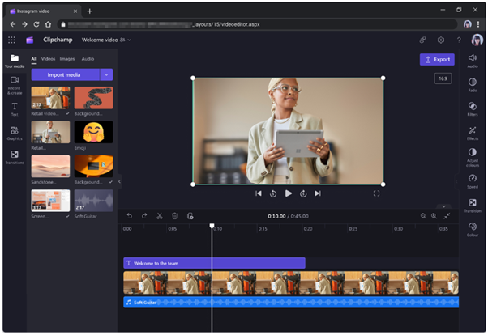Forward five seconds

[x=303, y=193]
